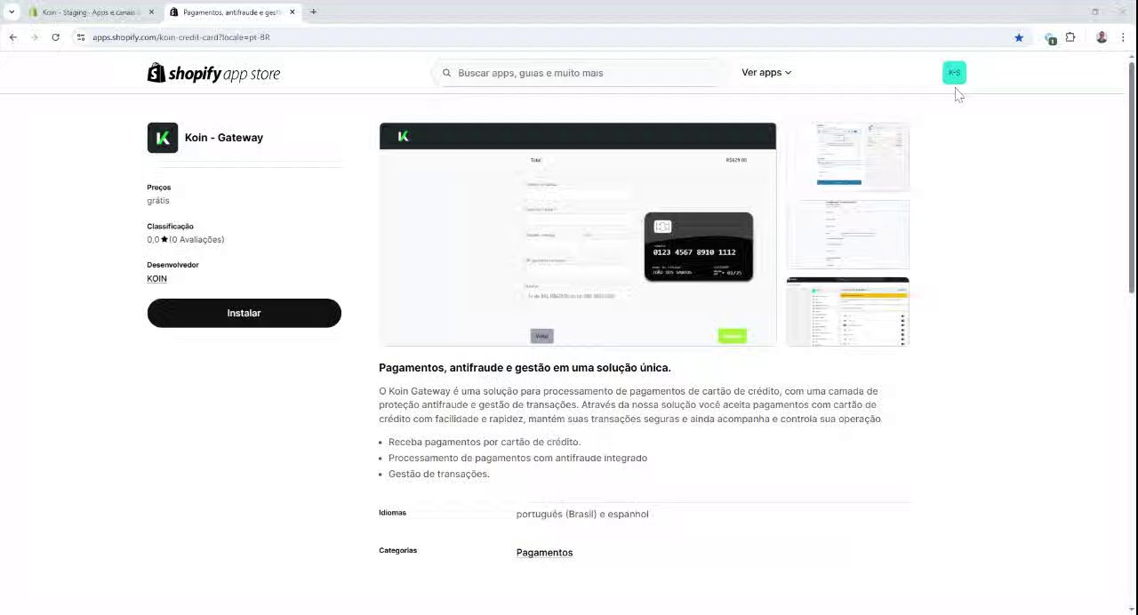The height and width of the screenshot is (615, 1138).
Task: Open the Pagamentos category link
Action: (x=544, y=553)
